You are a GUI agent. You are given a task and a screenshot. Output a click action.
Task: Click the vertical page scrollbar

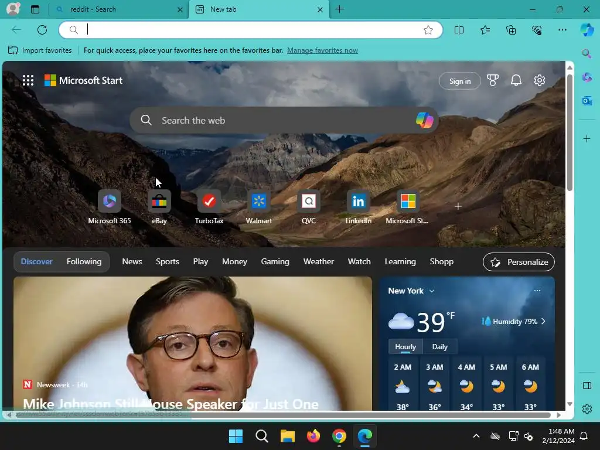point(570,134)
